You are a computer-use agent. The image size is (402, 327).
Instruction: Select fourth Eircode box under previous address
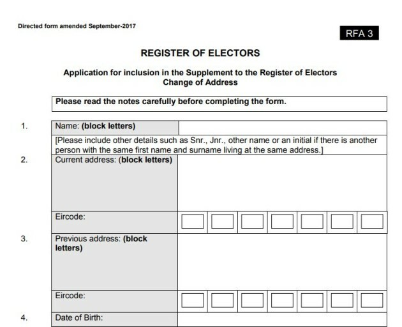[283, 300]
